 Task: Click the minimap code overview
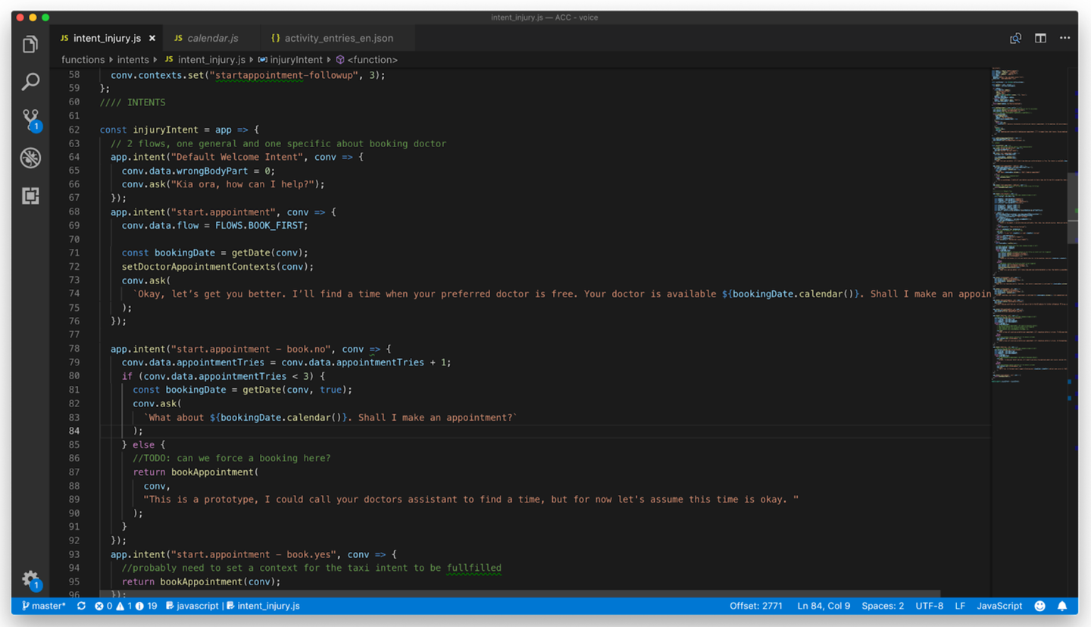1030,226
